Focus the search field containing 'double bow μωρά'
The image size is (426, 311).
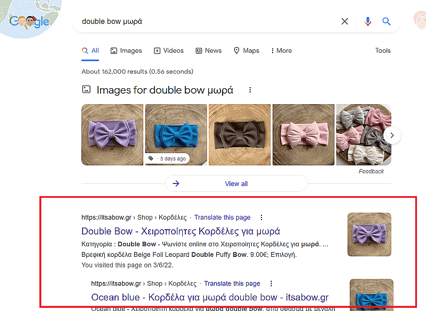209,21
